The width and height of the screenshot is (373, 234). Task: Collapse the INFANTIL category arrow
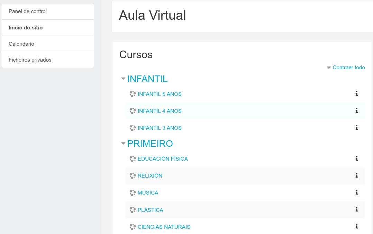click(x=123, y=79)
